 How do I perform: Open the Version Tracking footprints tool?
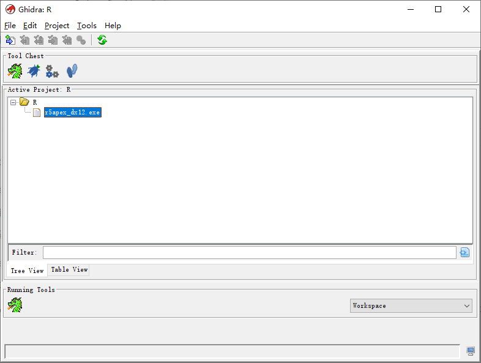point(72,71)
